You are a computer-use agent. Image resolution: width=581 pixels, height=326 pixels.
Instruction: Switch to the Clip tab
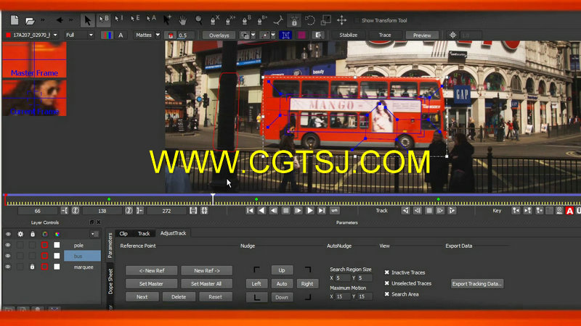pyautogui.click(x=123, y=233)
